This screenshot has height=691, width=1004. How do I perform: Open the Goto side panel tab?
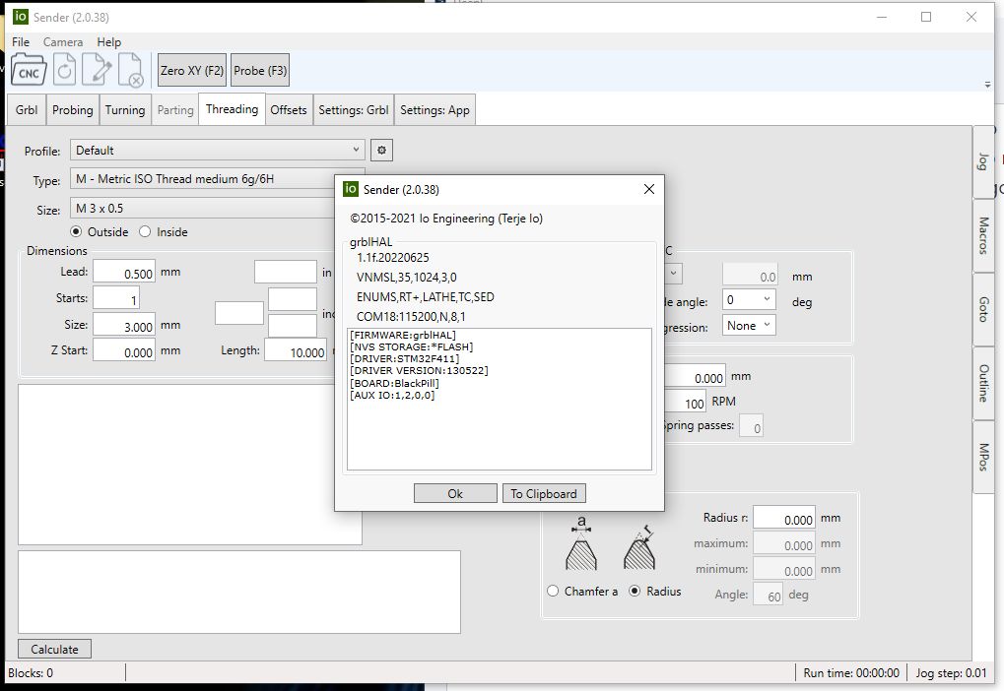[x=983, y=310]
